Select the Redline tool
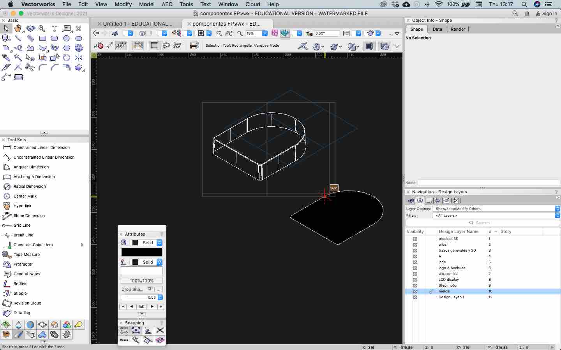Image resolution: width=561 pixels, height=350 pixels. [x=20, y=284]
